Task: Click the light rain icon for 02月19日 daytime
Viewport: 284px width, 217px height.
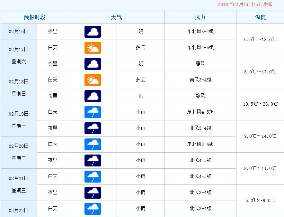Action: [93, 112]
